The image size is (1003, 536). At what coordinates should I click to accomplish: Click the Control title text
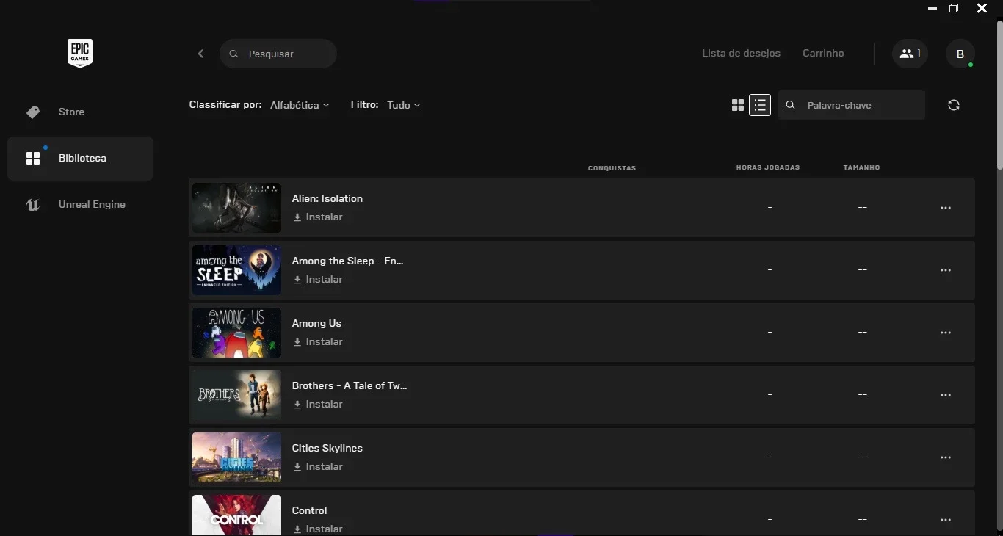[309, 510]
